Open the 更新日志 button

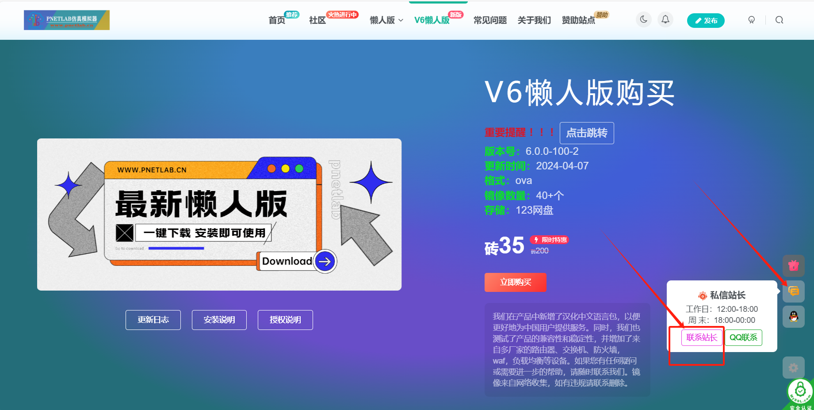(x=153, y=320)
